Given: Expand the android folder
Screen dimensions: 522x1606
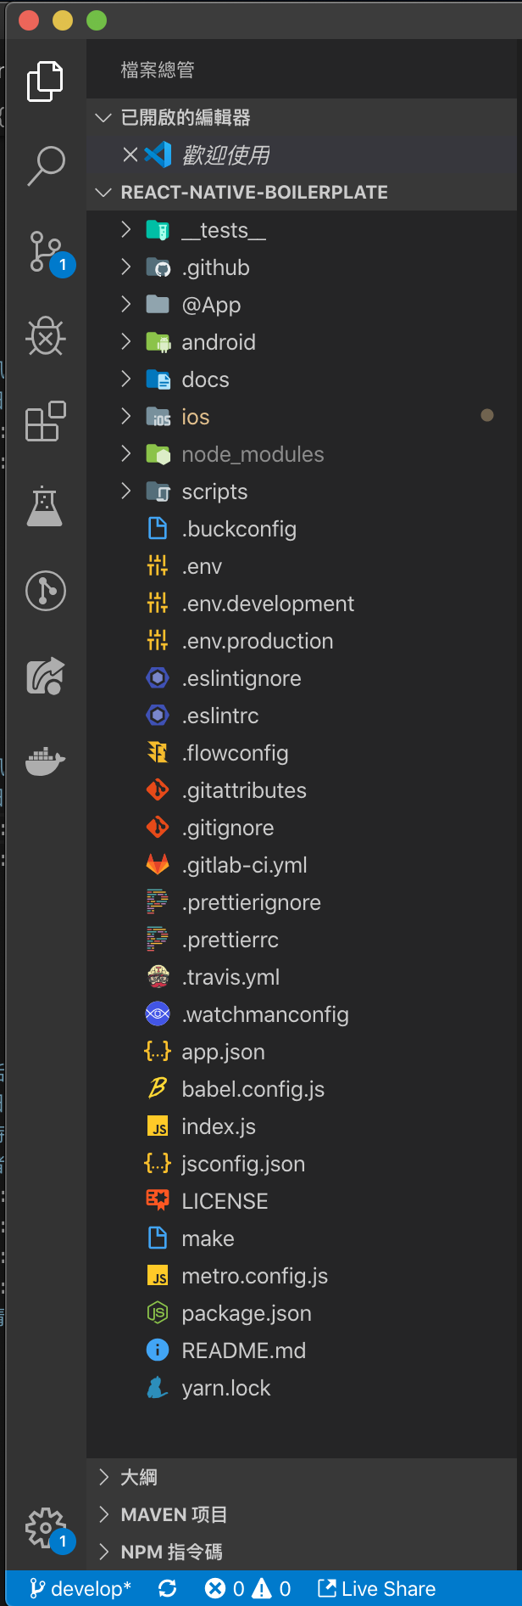Looking at the screenshot, I should coord(218,342).
